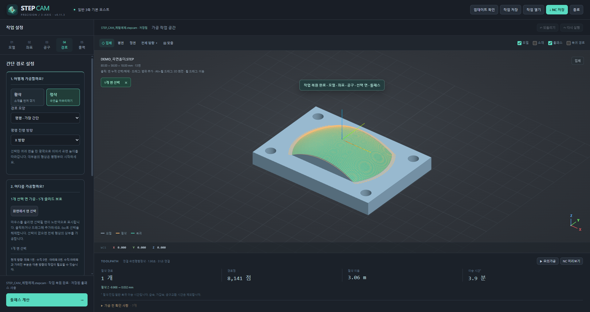Switch to the 03 공구 step tab
The width and height of the screenshot is (590, 312).
coord(47,45)
